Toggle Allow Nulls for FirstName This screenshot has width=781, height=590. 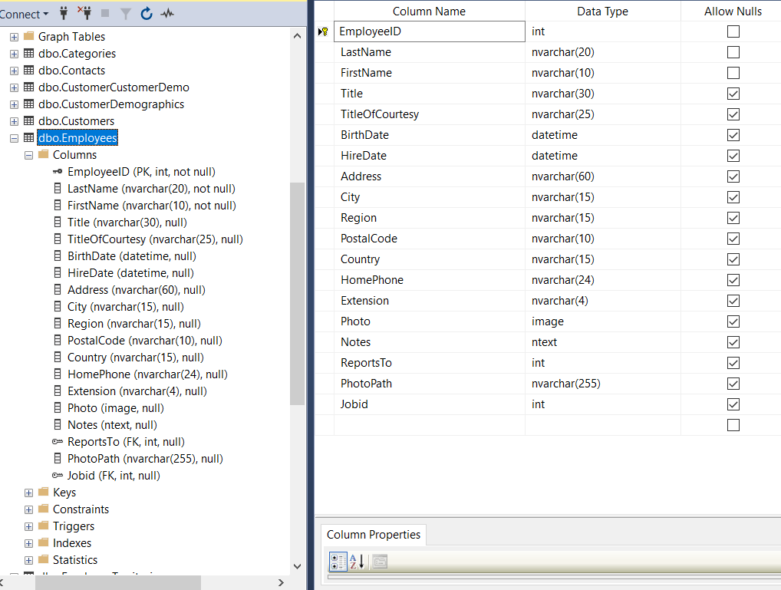(x=733, y=73)
